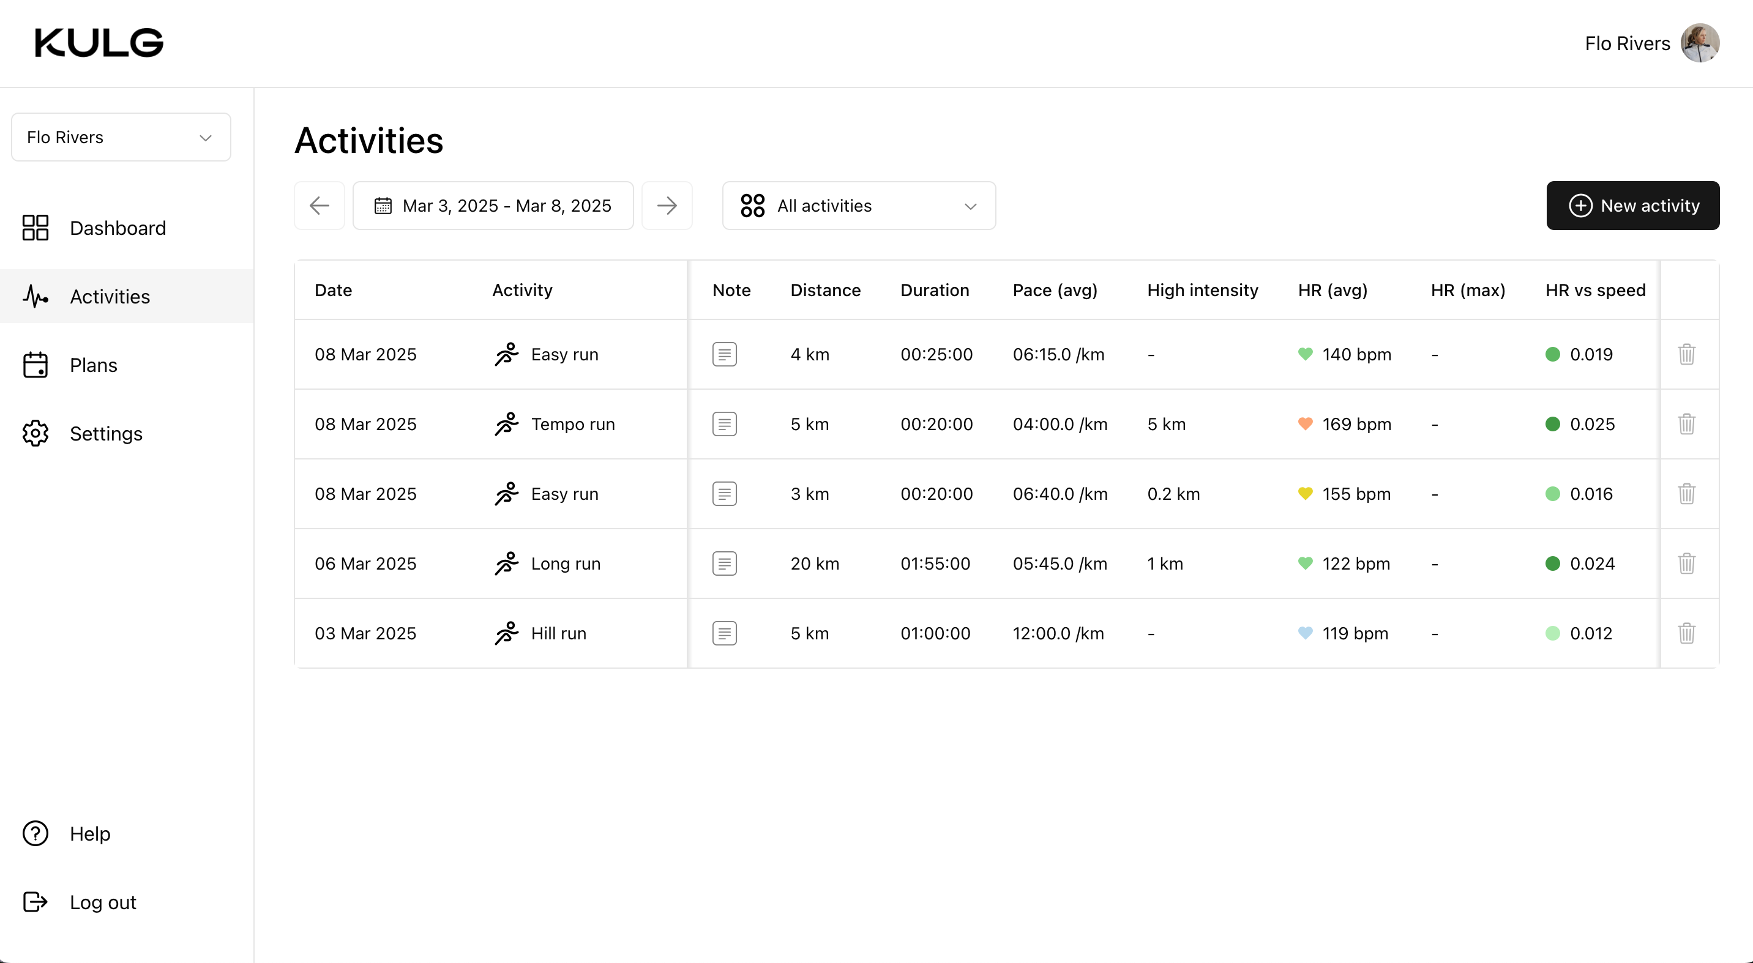Open note for Long run row
The image size is (1753, 963).
coord(724,564)
